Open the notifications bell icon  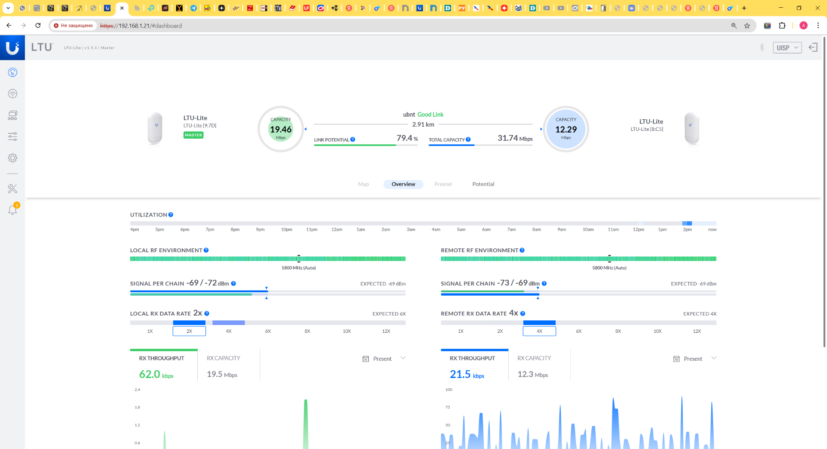pos(12,210)
